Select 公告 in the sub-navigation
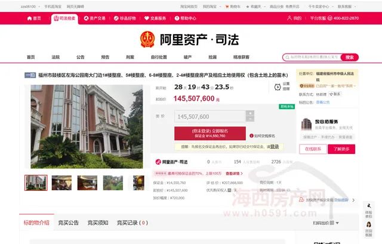This screenshot has height=244, width=382. click(81, 57)
